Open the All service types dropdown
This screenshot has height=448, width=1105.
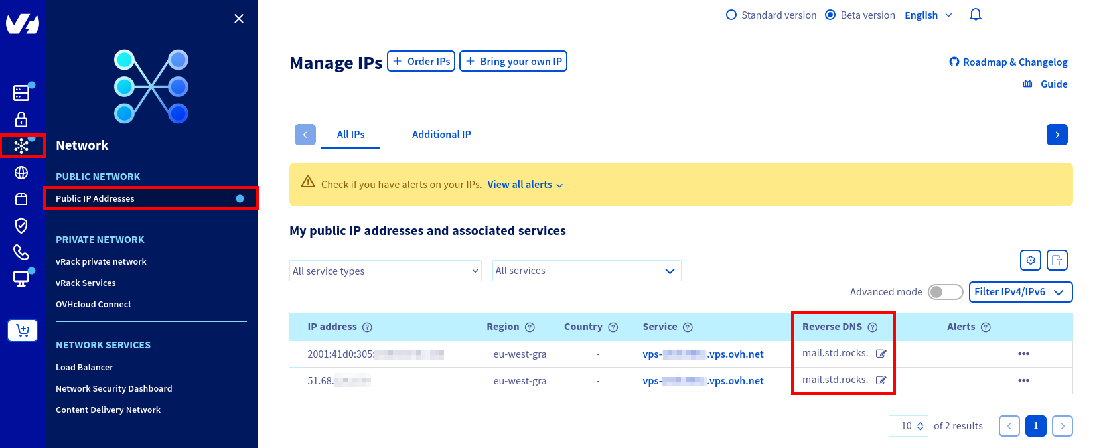[386, 271]
